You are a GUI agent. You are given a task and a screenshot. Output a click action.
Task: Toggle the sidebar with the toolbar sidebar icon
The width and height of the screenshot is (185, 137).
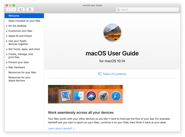pos(21,10)
